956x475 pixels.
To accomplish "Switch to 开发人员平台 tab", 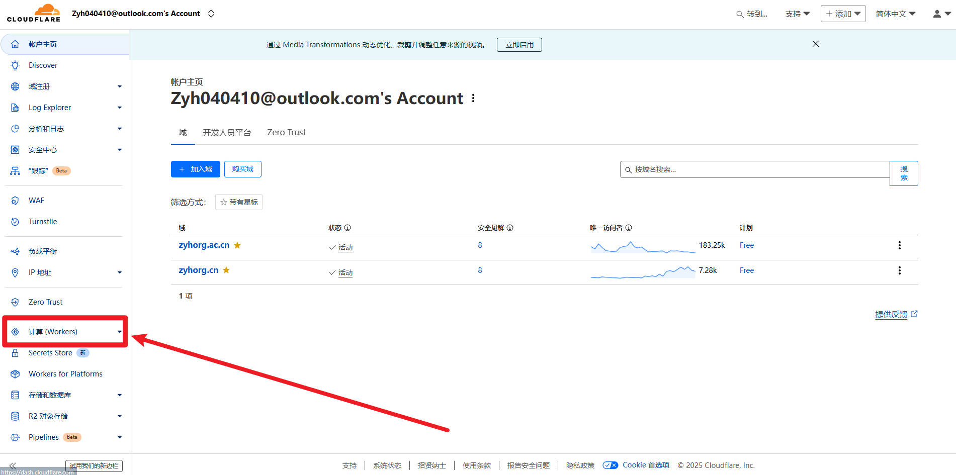I will [227, 133].
